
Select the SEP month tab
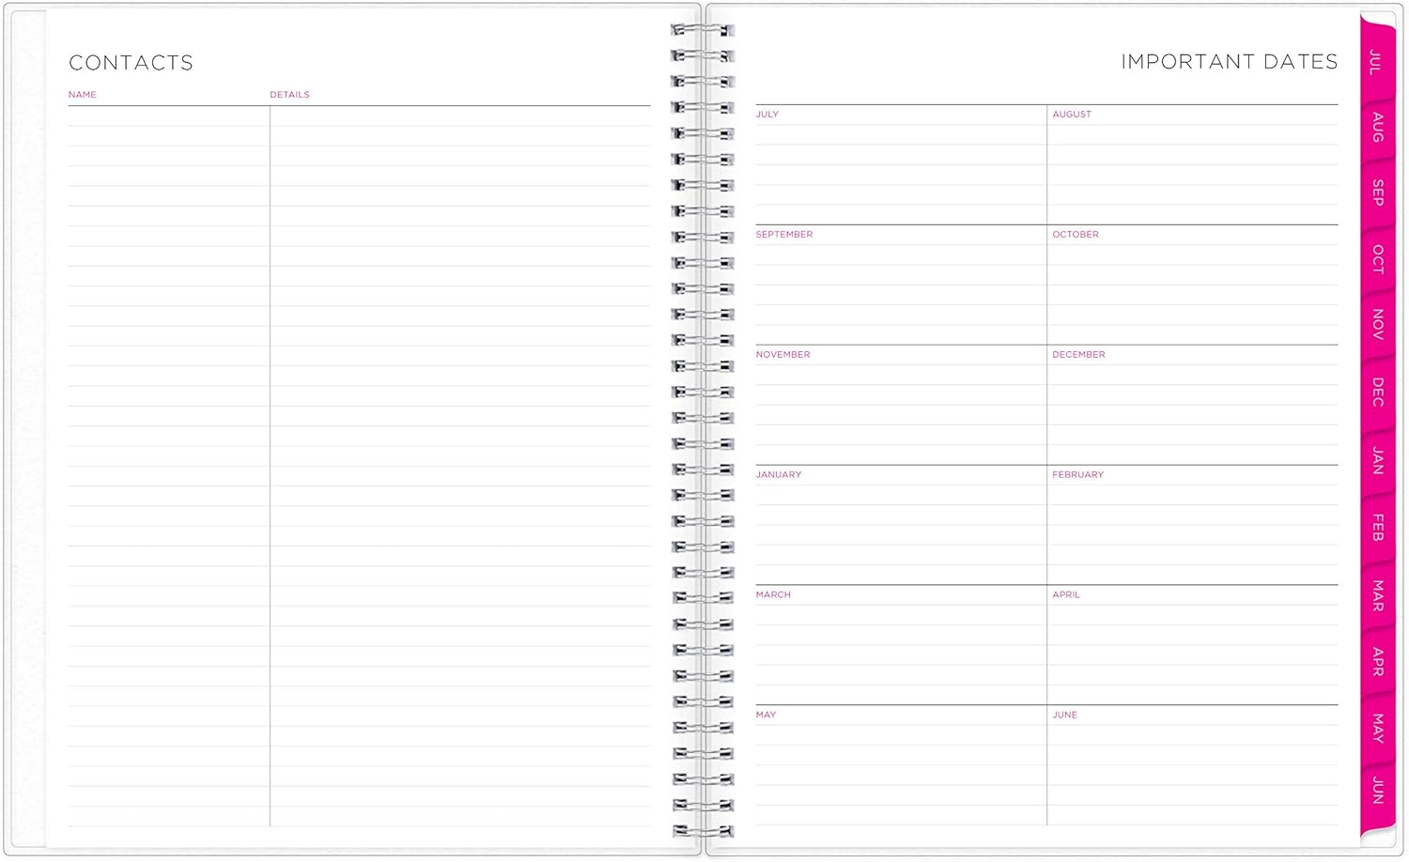(x=1377, y=193)
